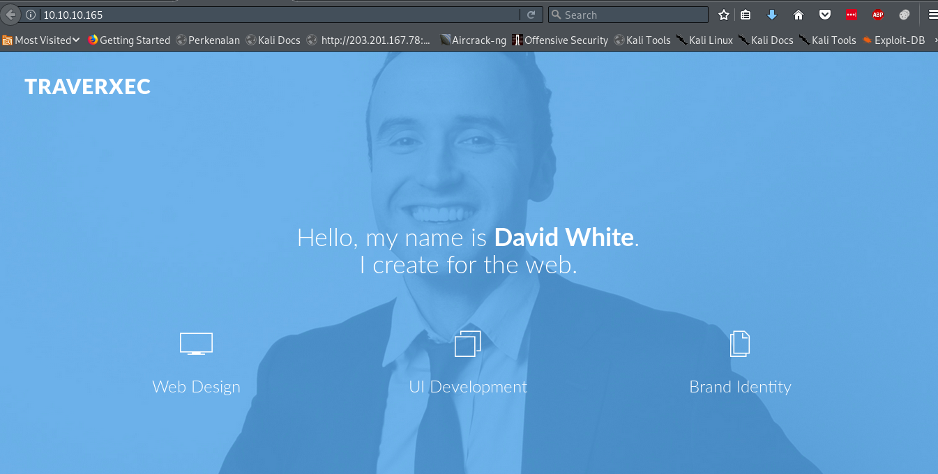This screenshot has width=938, height=474.
Task: Open the Kali Docs bookmark with the dragon icon
Action: [766, 40]
